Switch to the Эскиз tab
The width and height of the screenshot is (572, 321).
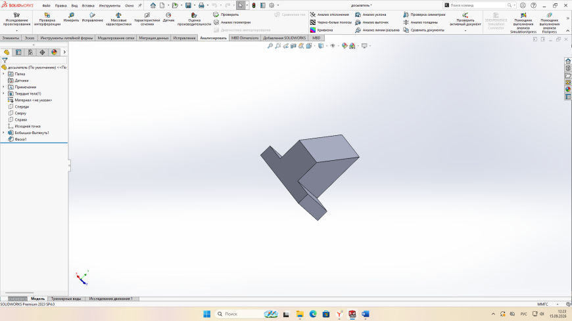click(30, 38)
